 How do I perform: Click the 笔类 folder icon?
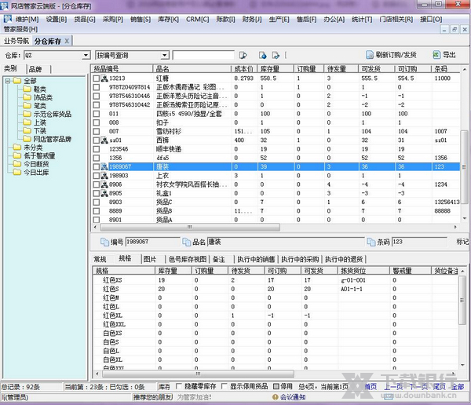coord(27,105)
